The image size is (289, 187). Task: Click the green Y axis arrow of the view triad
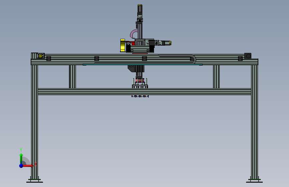pyautogui.click(x=21, y=159)
